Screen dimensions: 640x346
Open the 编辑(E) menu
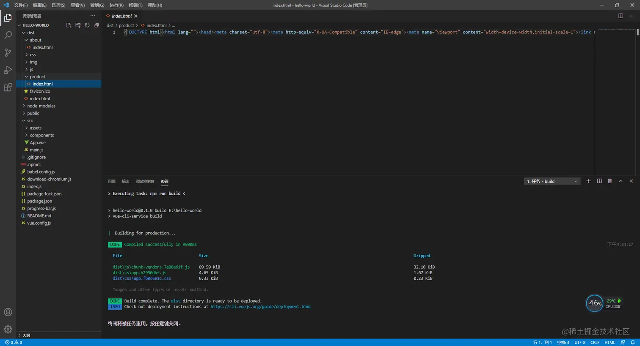[x=40, y=5]
